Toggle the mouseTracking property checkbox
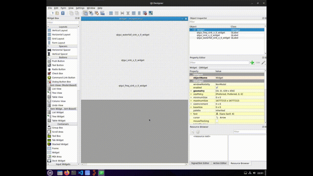Image resolution: width=313 pixels, height=176 pixels. tap(217, 121)
